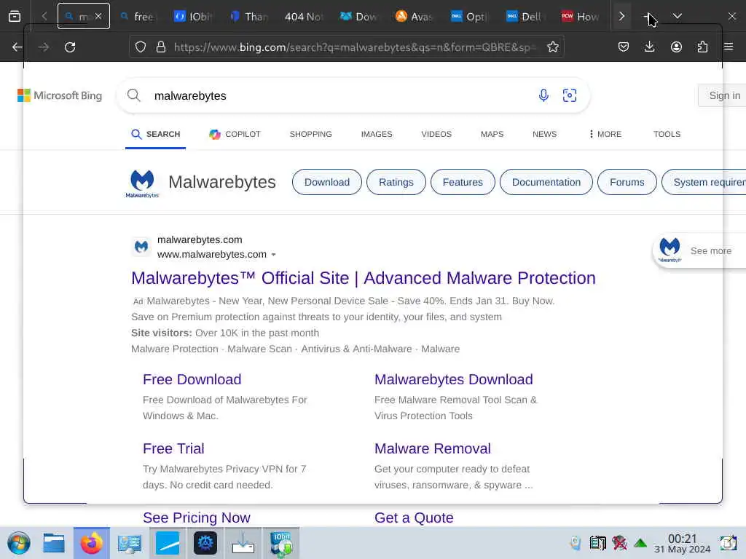Click the See more side card
The image size is (746, 559).
[699, 251]
